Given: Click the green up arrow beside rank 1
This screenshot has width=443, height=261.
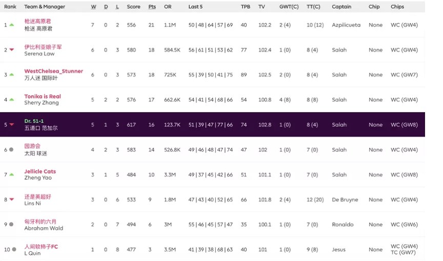Looking at the screenshot, I should click(11, 25).
